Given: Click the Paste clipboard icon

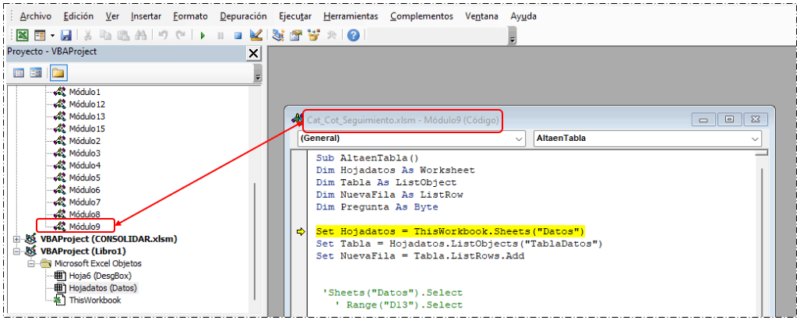Looking at the screenshot, I should pyautogui.click(x=123, y=35).
